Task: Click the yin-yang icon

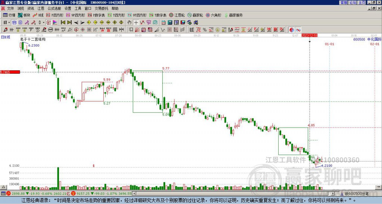Action: 292,30
